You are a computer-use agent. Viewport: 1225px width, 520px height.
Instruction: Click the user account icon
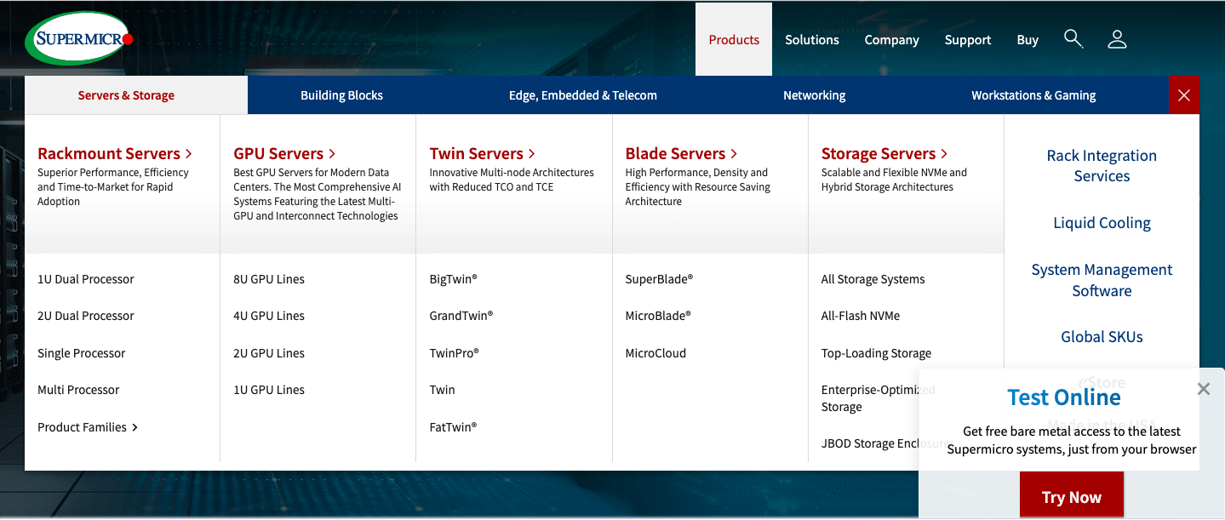[x=1117, y=38]
